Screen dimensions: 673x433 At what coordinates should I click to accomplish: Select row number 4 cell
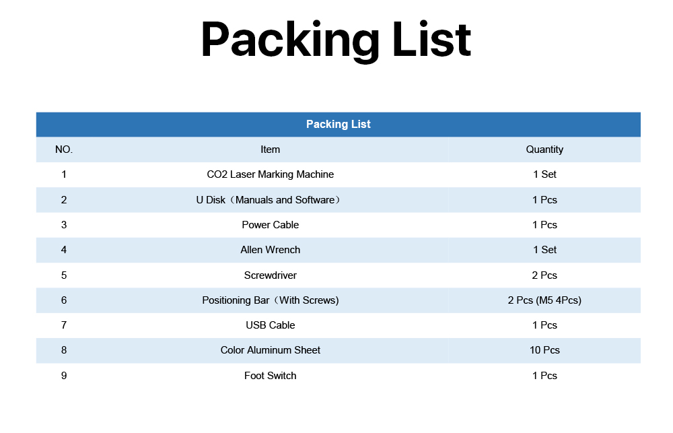[x=64, y=250]
